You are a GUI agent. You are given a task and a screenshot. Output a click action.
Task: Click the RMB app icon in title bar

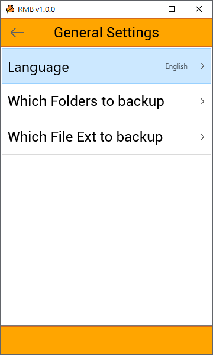pyautogui.click(x=10, y=9)
